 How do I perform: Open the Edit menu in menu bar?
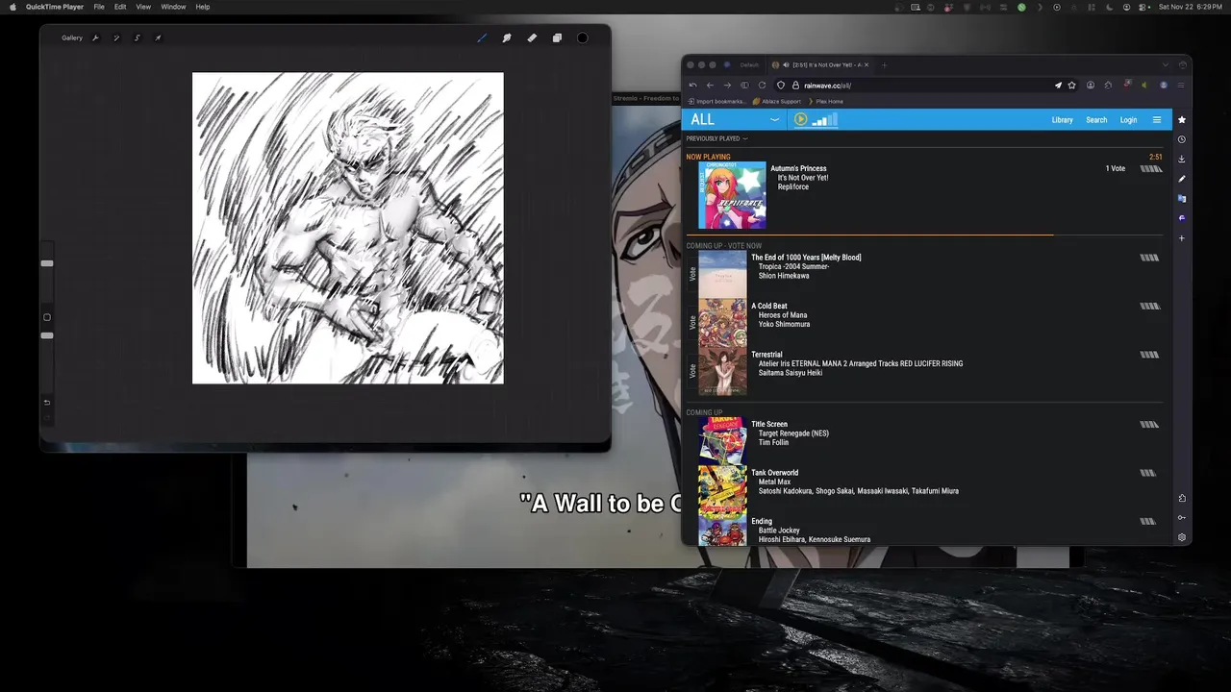[120, 7]
